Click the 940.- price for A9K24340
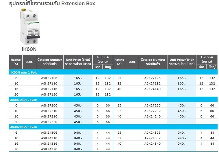219x152 pixels. click(x=182, y=143)
